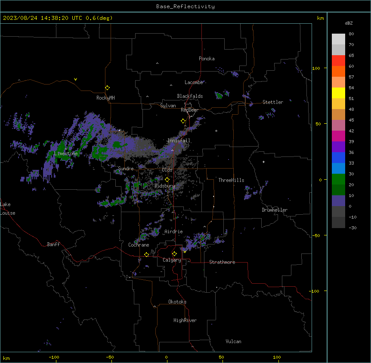Click the km unit label on bottom axis
The width and height of the screenshot is (371, 363).
tap(6, 358)
